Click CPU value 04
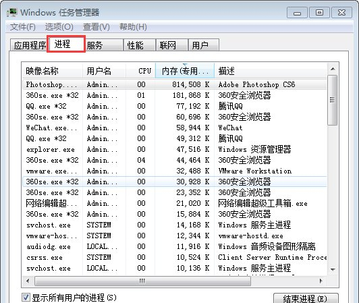The width and height of the screenshot is (359, 303). [141, 160]
